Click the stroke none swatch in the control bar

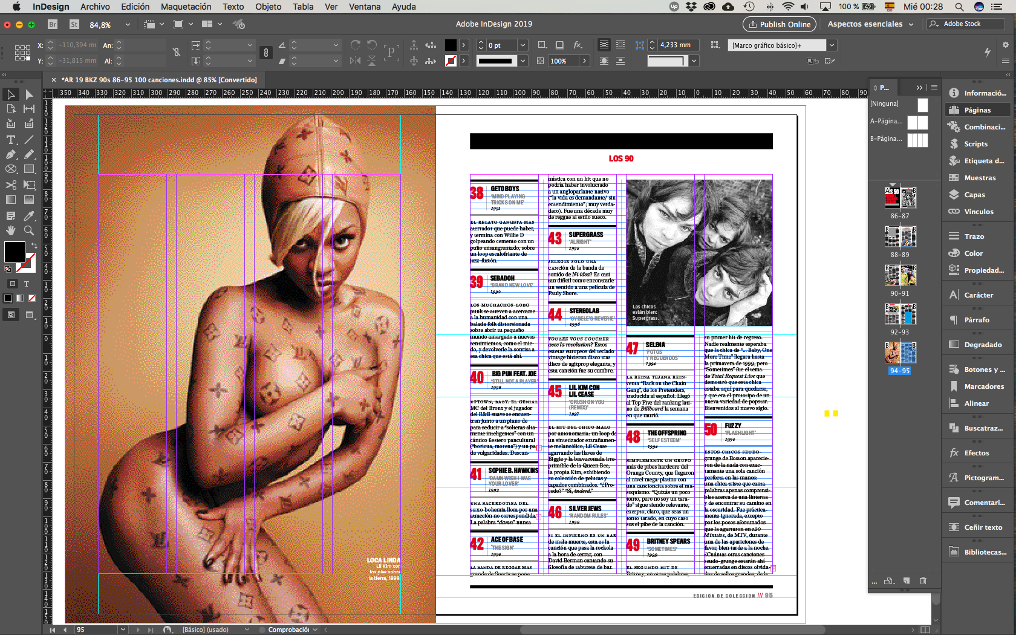(451, 61)
